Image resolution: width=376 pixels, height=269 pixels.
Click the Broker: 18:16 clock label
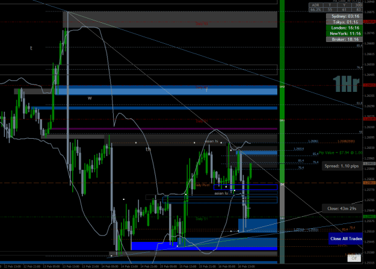[x=344, y=39]
